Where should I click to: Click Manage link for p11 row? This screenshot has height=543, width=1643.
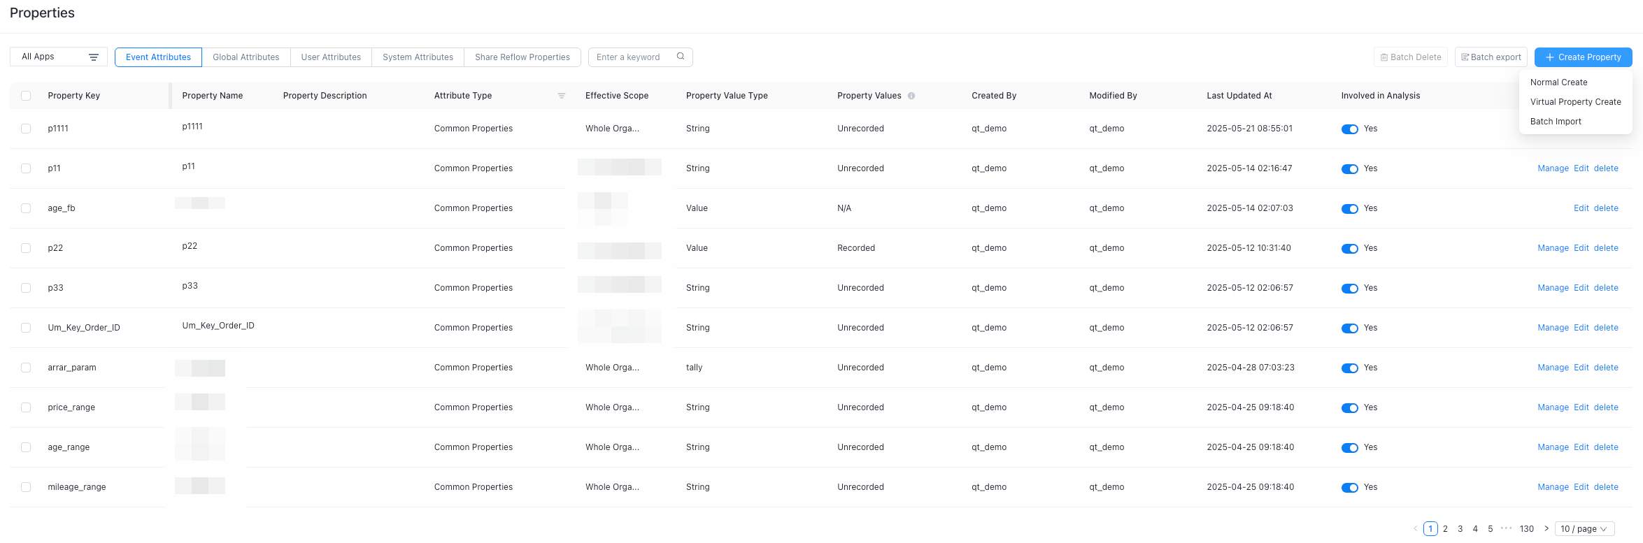click(1553, 168)
